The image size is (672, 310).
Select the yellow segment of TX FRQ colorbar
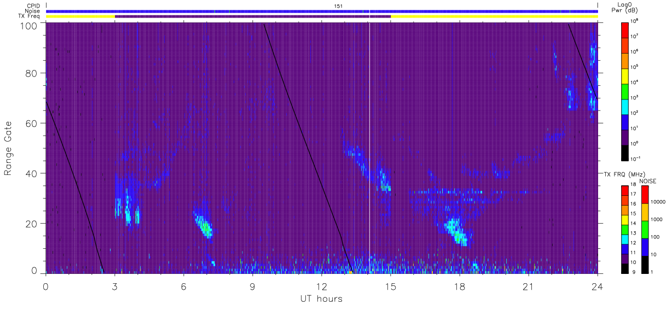(x=625, y=220)
